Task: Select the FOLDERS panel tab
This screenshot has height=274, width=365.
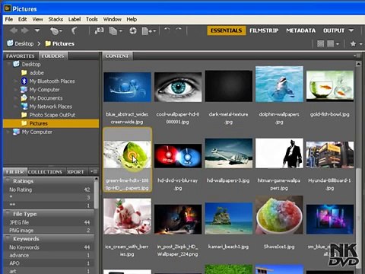Action: (53, 56)
